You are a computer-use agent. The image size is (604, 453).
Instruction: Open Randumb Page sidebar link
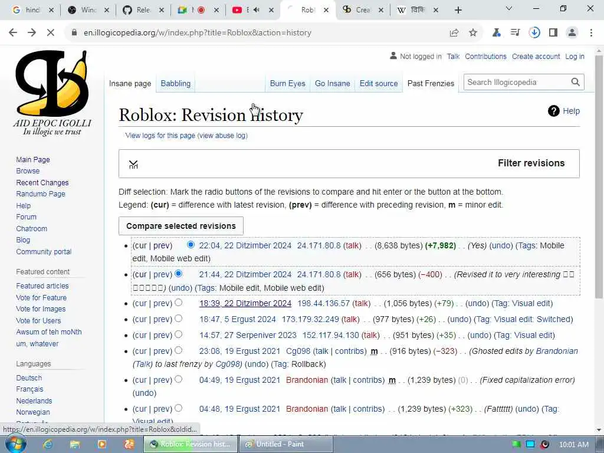click(x=41, y=193)
